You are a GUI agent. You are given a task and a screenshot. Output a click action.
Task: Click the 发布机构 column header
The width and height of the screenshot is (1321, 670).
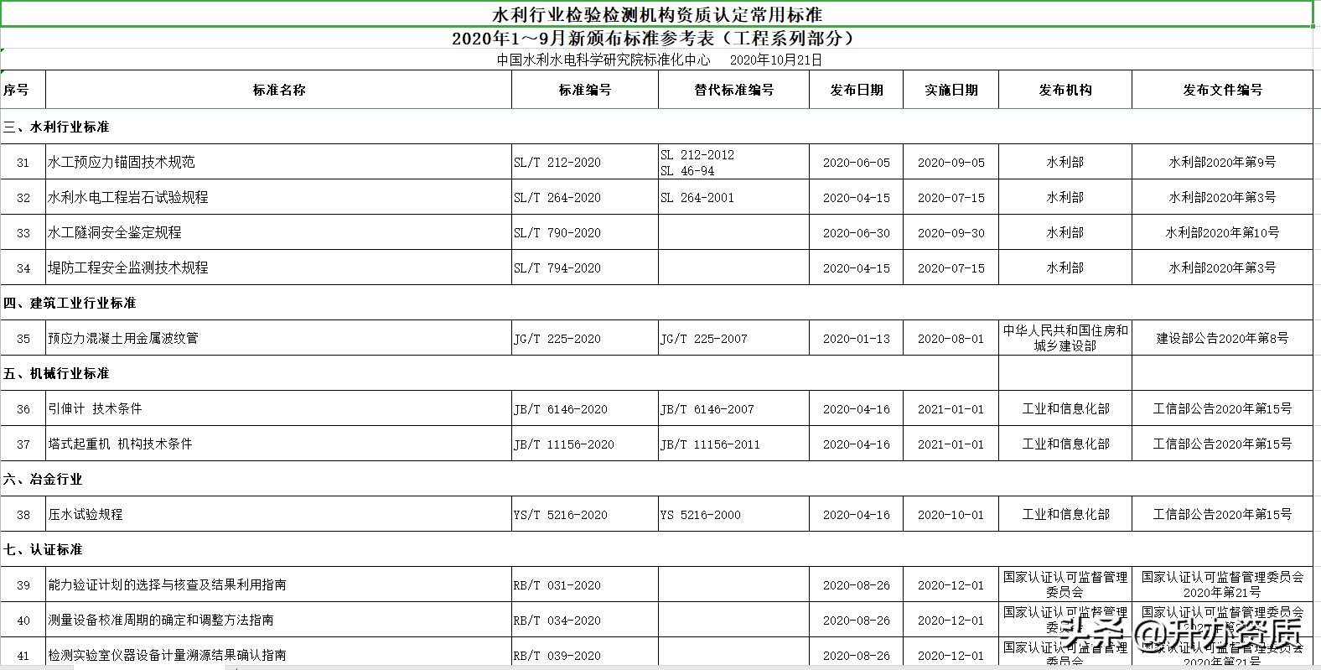point(1065,90)
